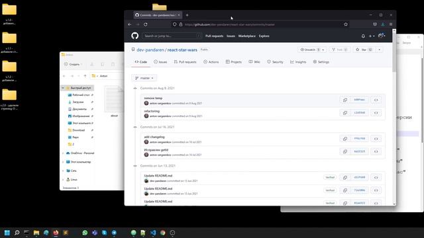Open taskbar search magnifier
Screen dimensions: 424x238
pos(17,233)
